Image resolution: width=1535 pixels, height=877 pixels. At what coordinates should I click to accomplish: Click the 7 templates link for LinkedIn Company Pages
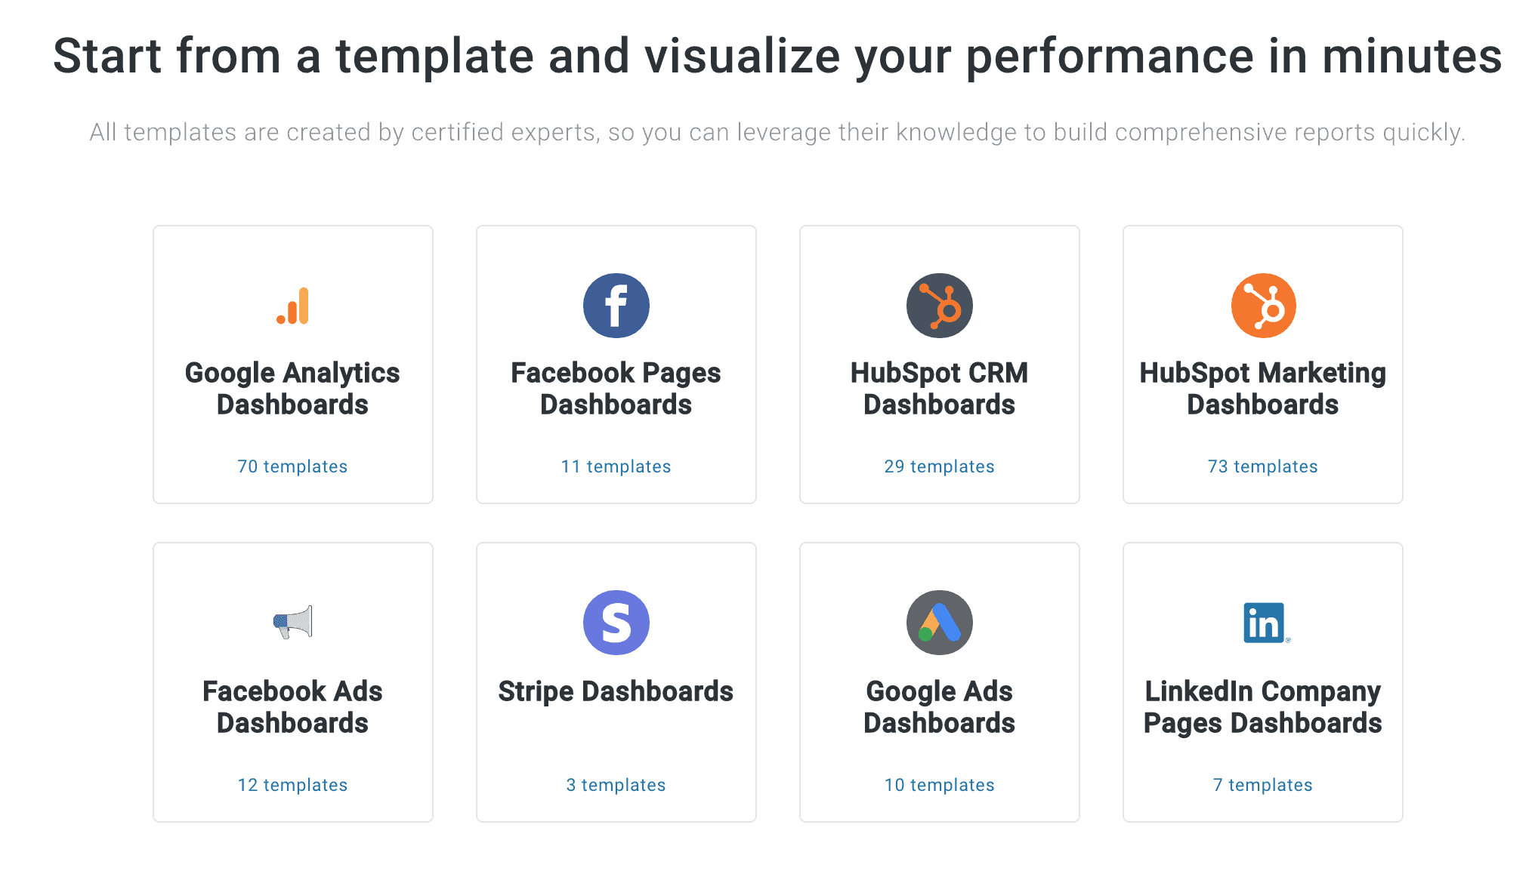click(x=1262, y=784)
